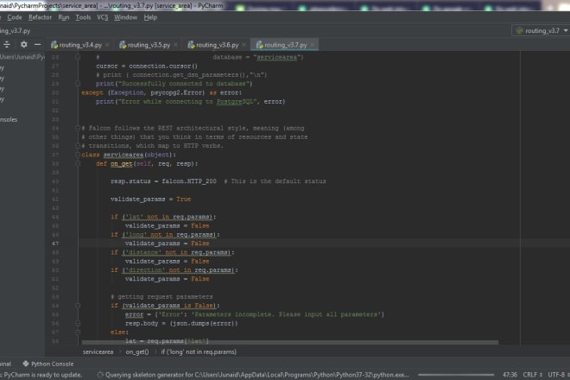This screenshot has width=570, height=380.
Task: Click the Users\Junaid project path row
Action: pos(22,57)
